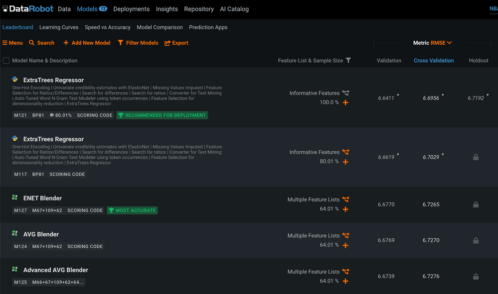Click the 80.01% frozen sample tag

[60, 115]
